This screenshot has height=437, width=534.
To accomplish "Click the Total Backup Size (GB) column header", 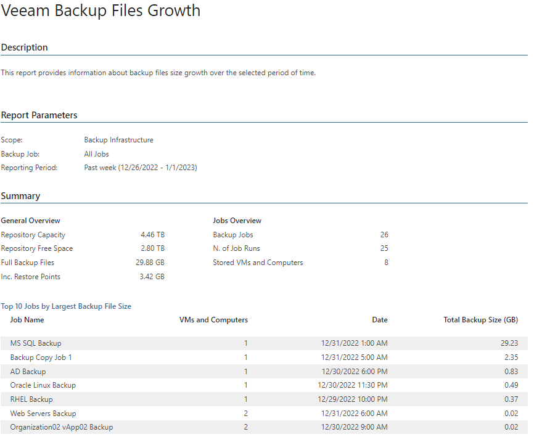I will pos(480,320).
